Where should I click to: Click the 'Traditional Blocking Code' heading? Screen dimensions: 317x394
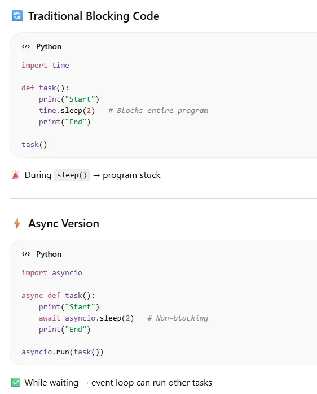pos(94,16)
